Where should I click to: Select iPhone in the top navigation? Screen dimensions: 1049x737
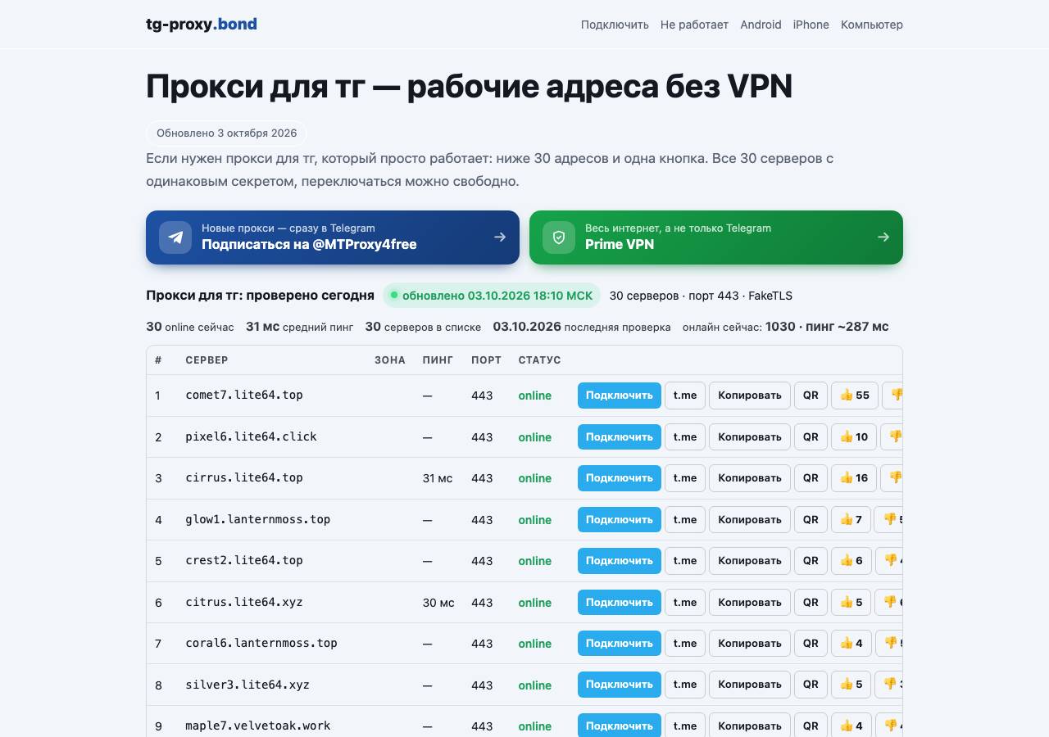pos(811,25)
